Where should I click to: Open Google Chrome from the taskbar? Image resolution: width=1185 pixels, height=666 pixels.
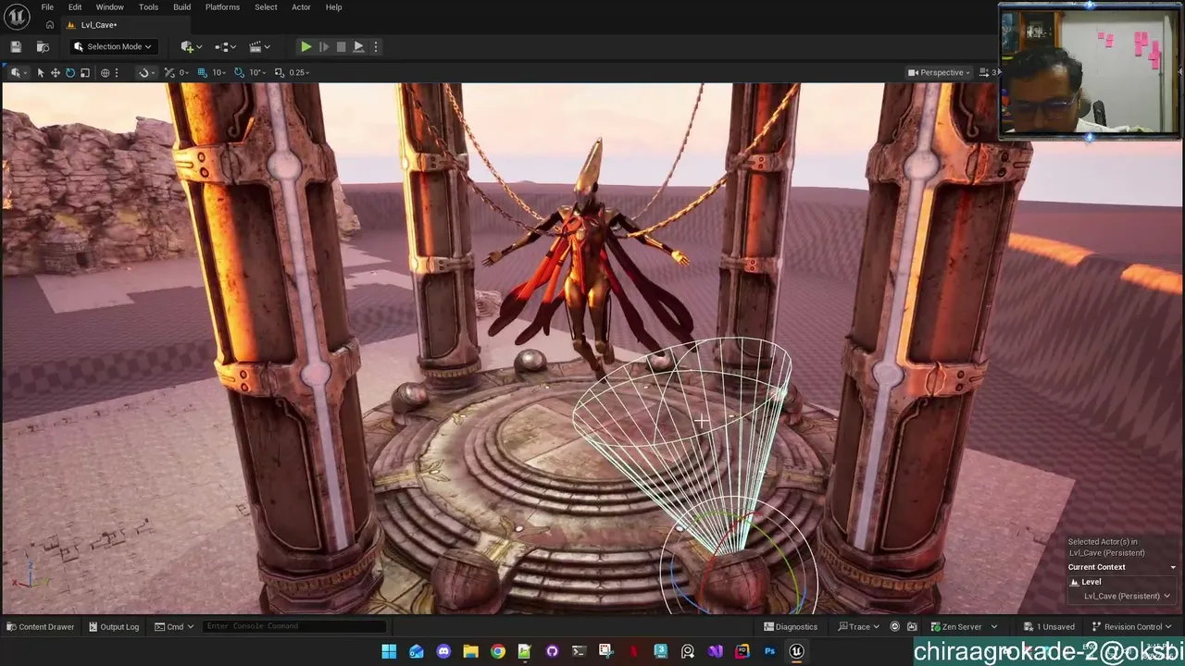tap(498, 651)
